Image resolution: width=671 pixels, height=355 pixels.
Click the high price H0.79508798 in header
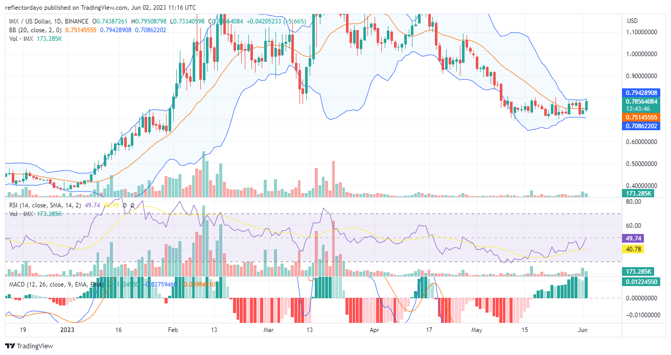coord(149,20)
